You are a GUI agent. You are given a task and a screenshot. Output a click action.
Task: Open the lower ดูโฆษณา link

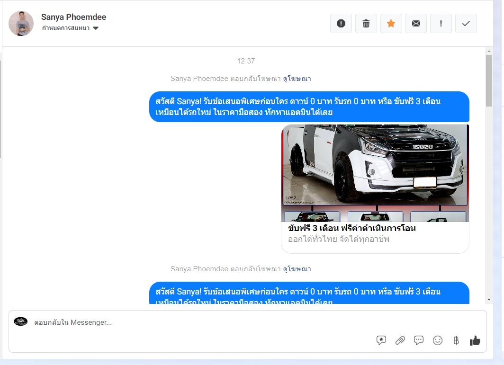click(x=297, y=269)
